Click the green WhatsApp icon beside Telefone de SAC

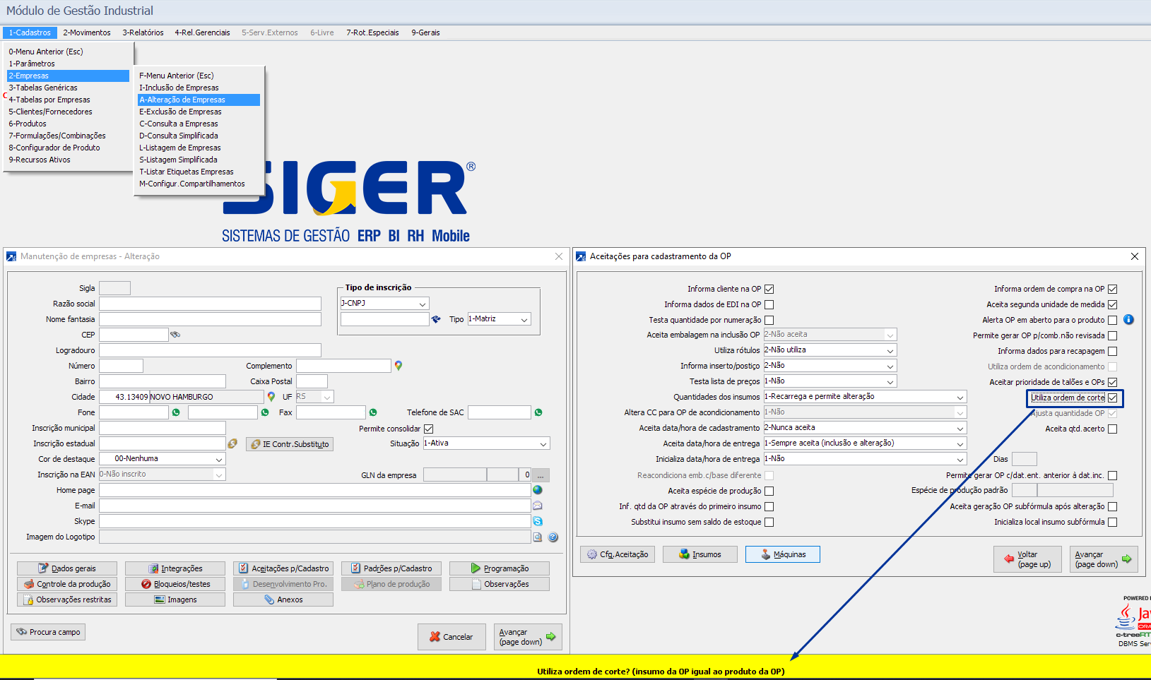(x=538, y=412)
